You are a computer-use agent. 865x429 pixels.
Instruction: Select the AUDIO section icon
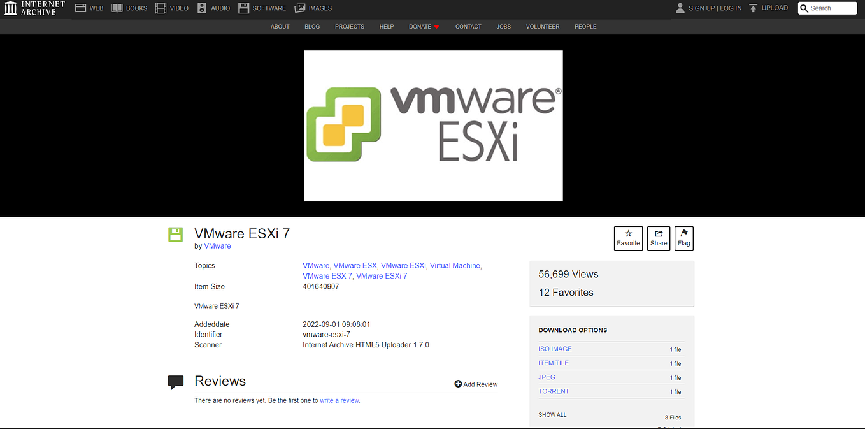click(x=201, y=8)
